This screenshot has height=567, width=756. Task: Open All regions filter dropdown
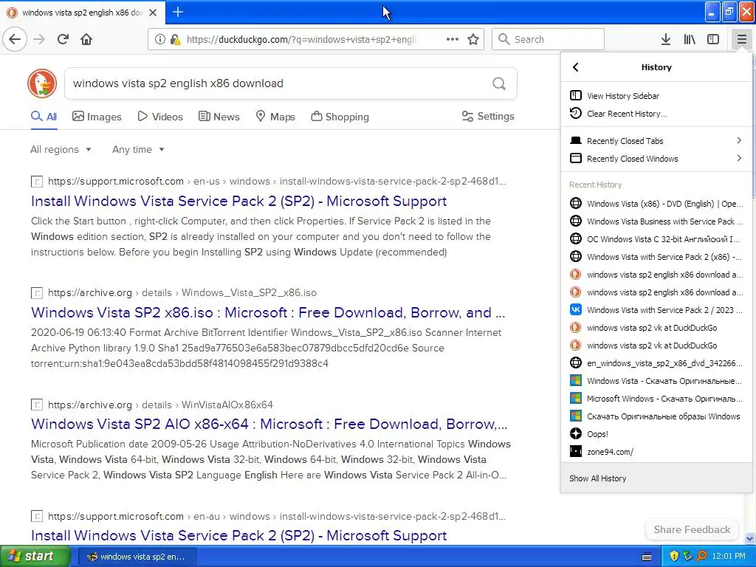(x=61, y=149)
